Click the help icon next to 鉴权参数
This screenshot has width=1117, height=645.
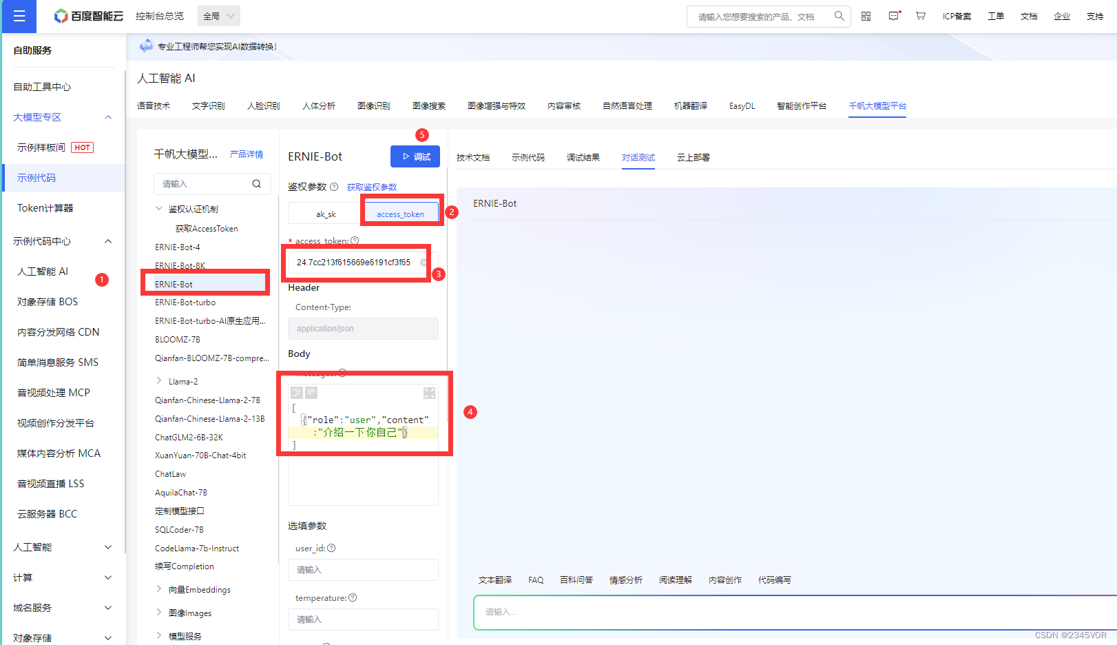coord(334,187)
